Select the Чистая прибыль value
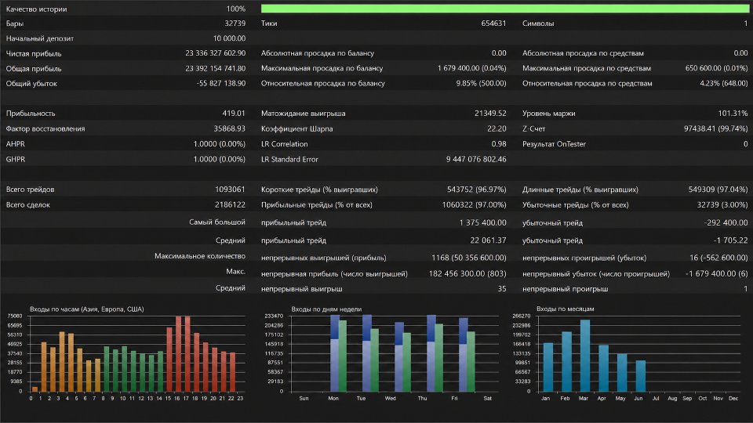 pos(215,53)
